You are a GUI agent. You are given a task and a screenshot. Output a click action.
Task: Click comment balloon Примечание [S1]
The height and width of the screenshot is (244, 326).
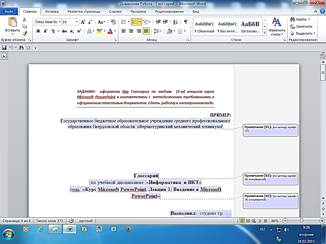[x=271, y=130]
